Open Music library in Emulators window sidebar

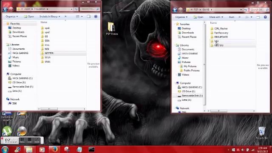coord(15,57)
